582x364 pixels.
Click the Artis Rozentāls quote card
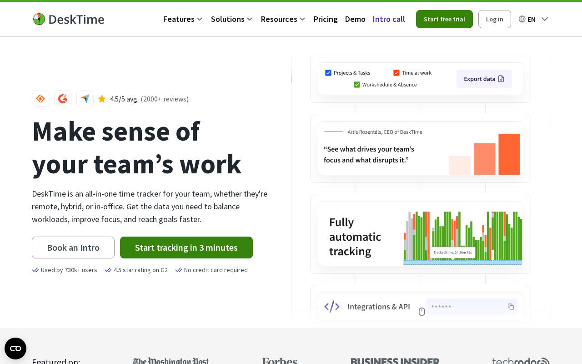pos(421,148)
